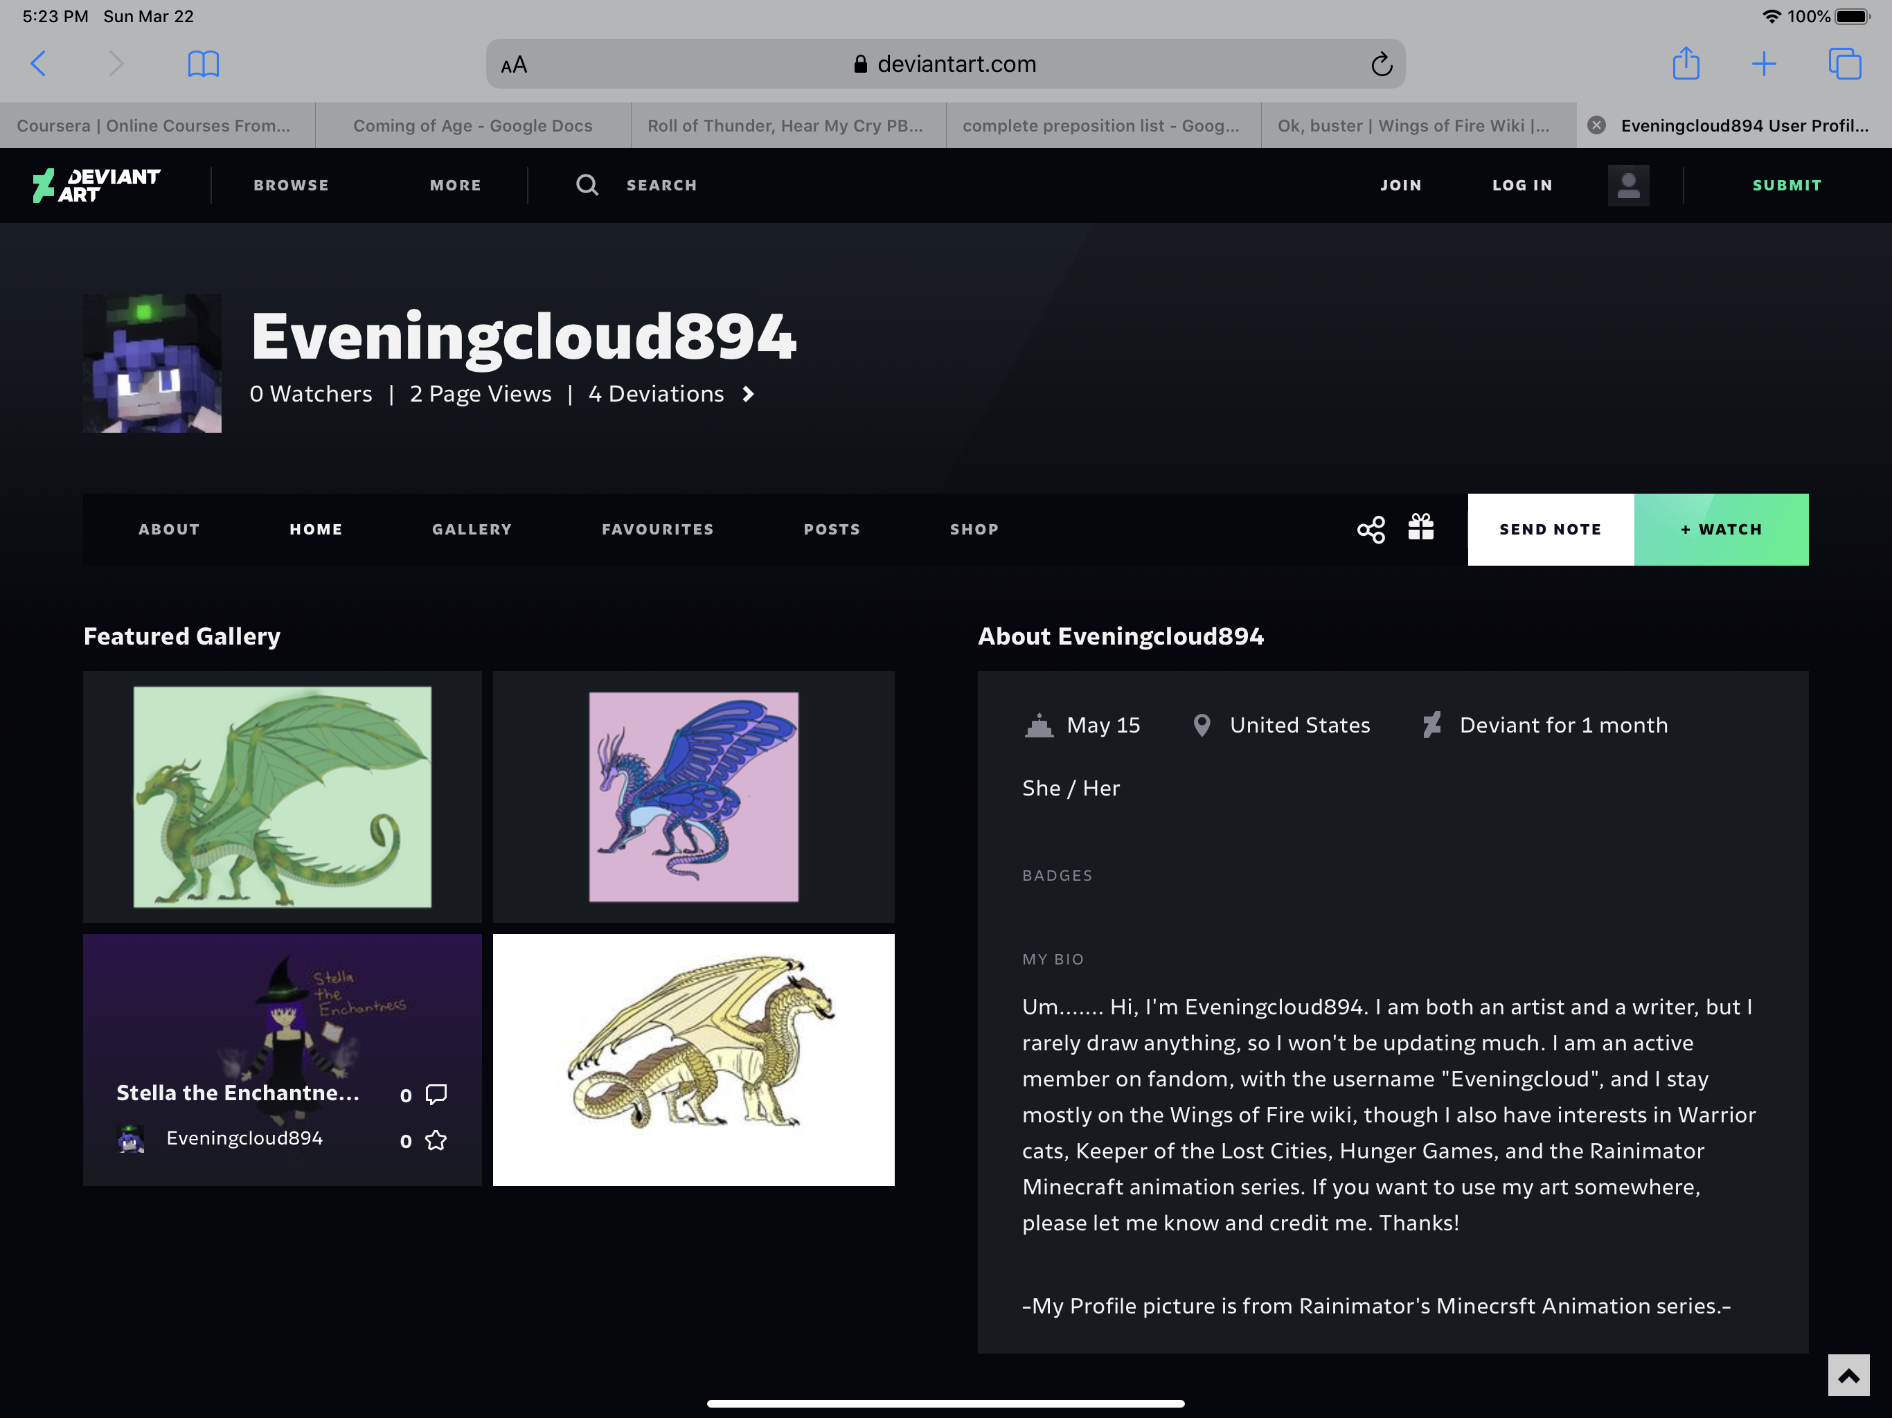Open the green leaf dragon thumbnail
This screenshot has height=1418, width=1892.
pyautogui.click(x=283, y=796)
